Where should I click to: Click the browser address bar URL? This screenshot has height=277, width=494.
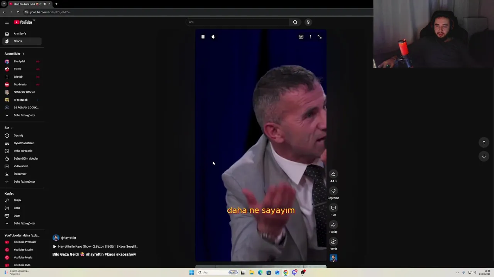[x=50, y=12]
